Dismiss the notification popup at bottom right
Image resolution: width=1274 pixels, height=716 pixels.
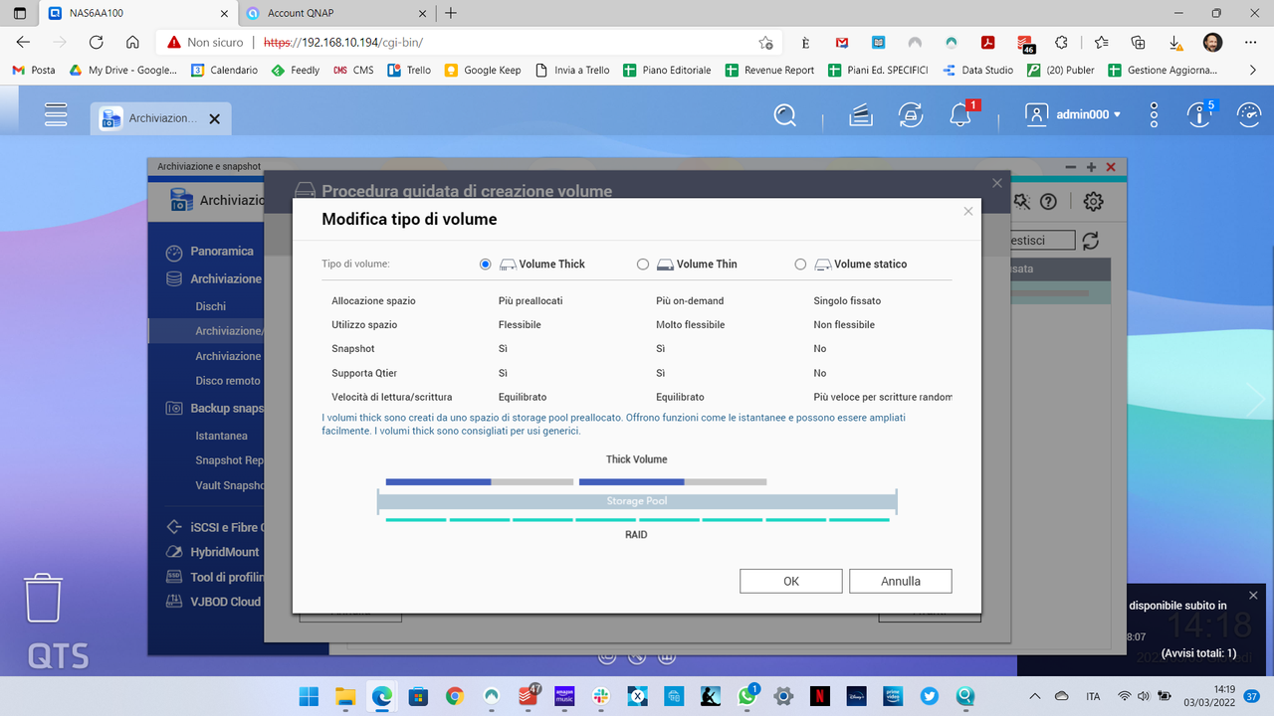(x=1253, y=595)
